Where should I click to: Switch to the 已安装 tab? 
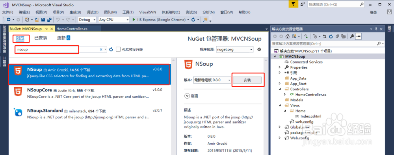[41, 38]
